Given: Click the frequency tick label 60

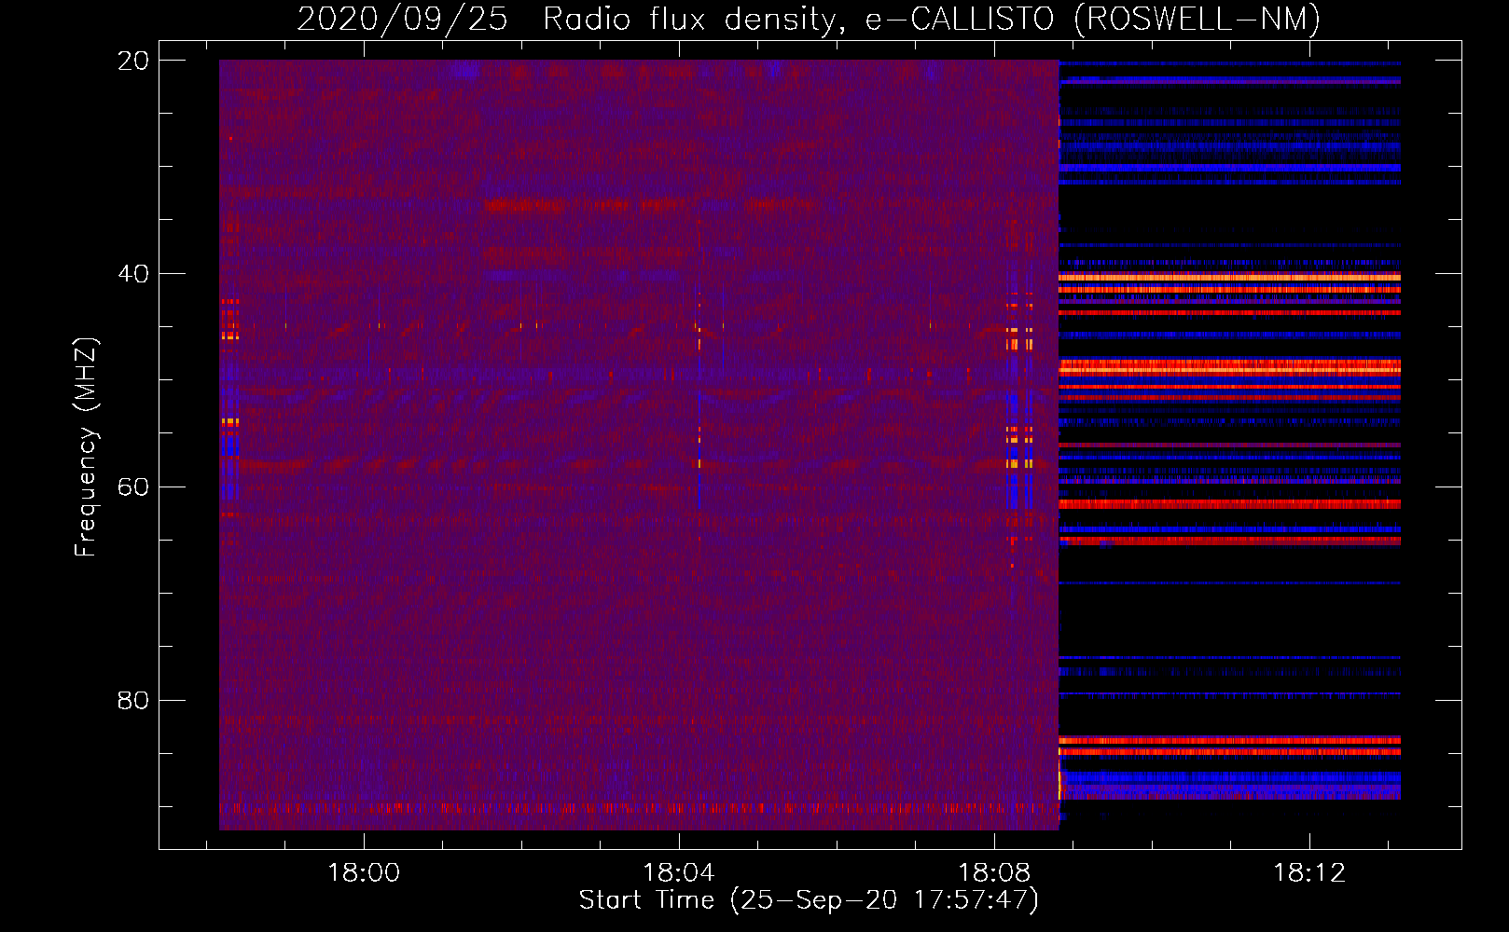Looking at the screenshot, I should [x=133, y=487].
